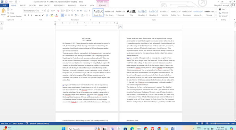Toggle Show/Hide paragraph marks

tap(90, 11)
